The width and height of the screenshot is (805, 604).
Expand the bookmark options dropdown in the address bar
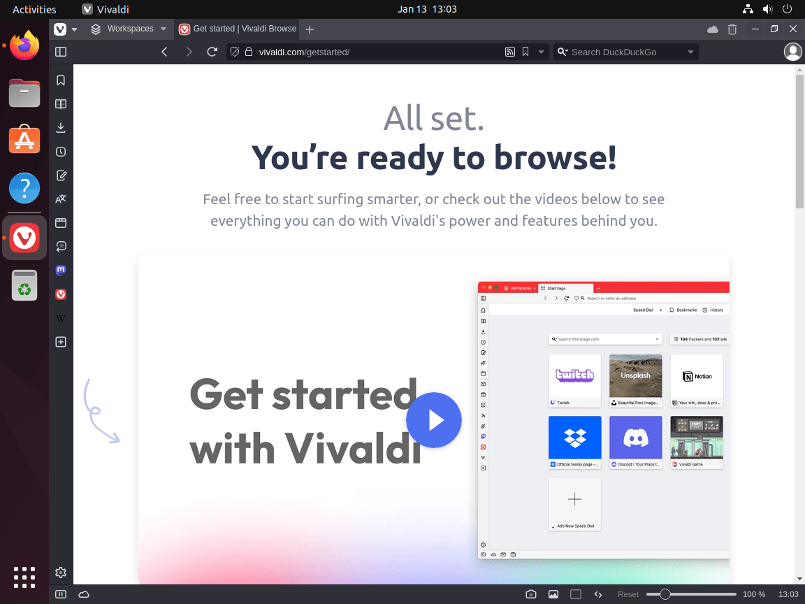[x=541, y=51]
